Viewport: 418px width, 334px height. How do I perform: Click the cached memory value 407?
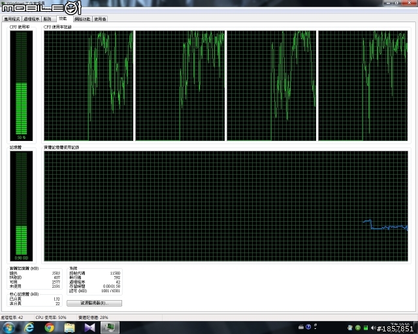[57, 277]
